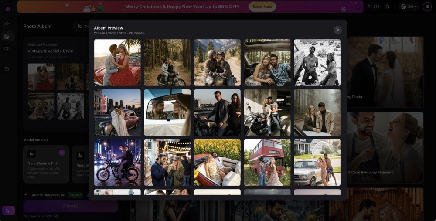Screen dimensions: 436x221
Task: View the neon city motorcycle photo
Action: (117, 163)
